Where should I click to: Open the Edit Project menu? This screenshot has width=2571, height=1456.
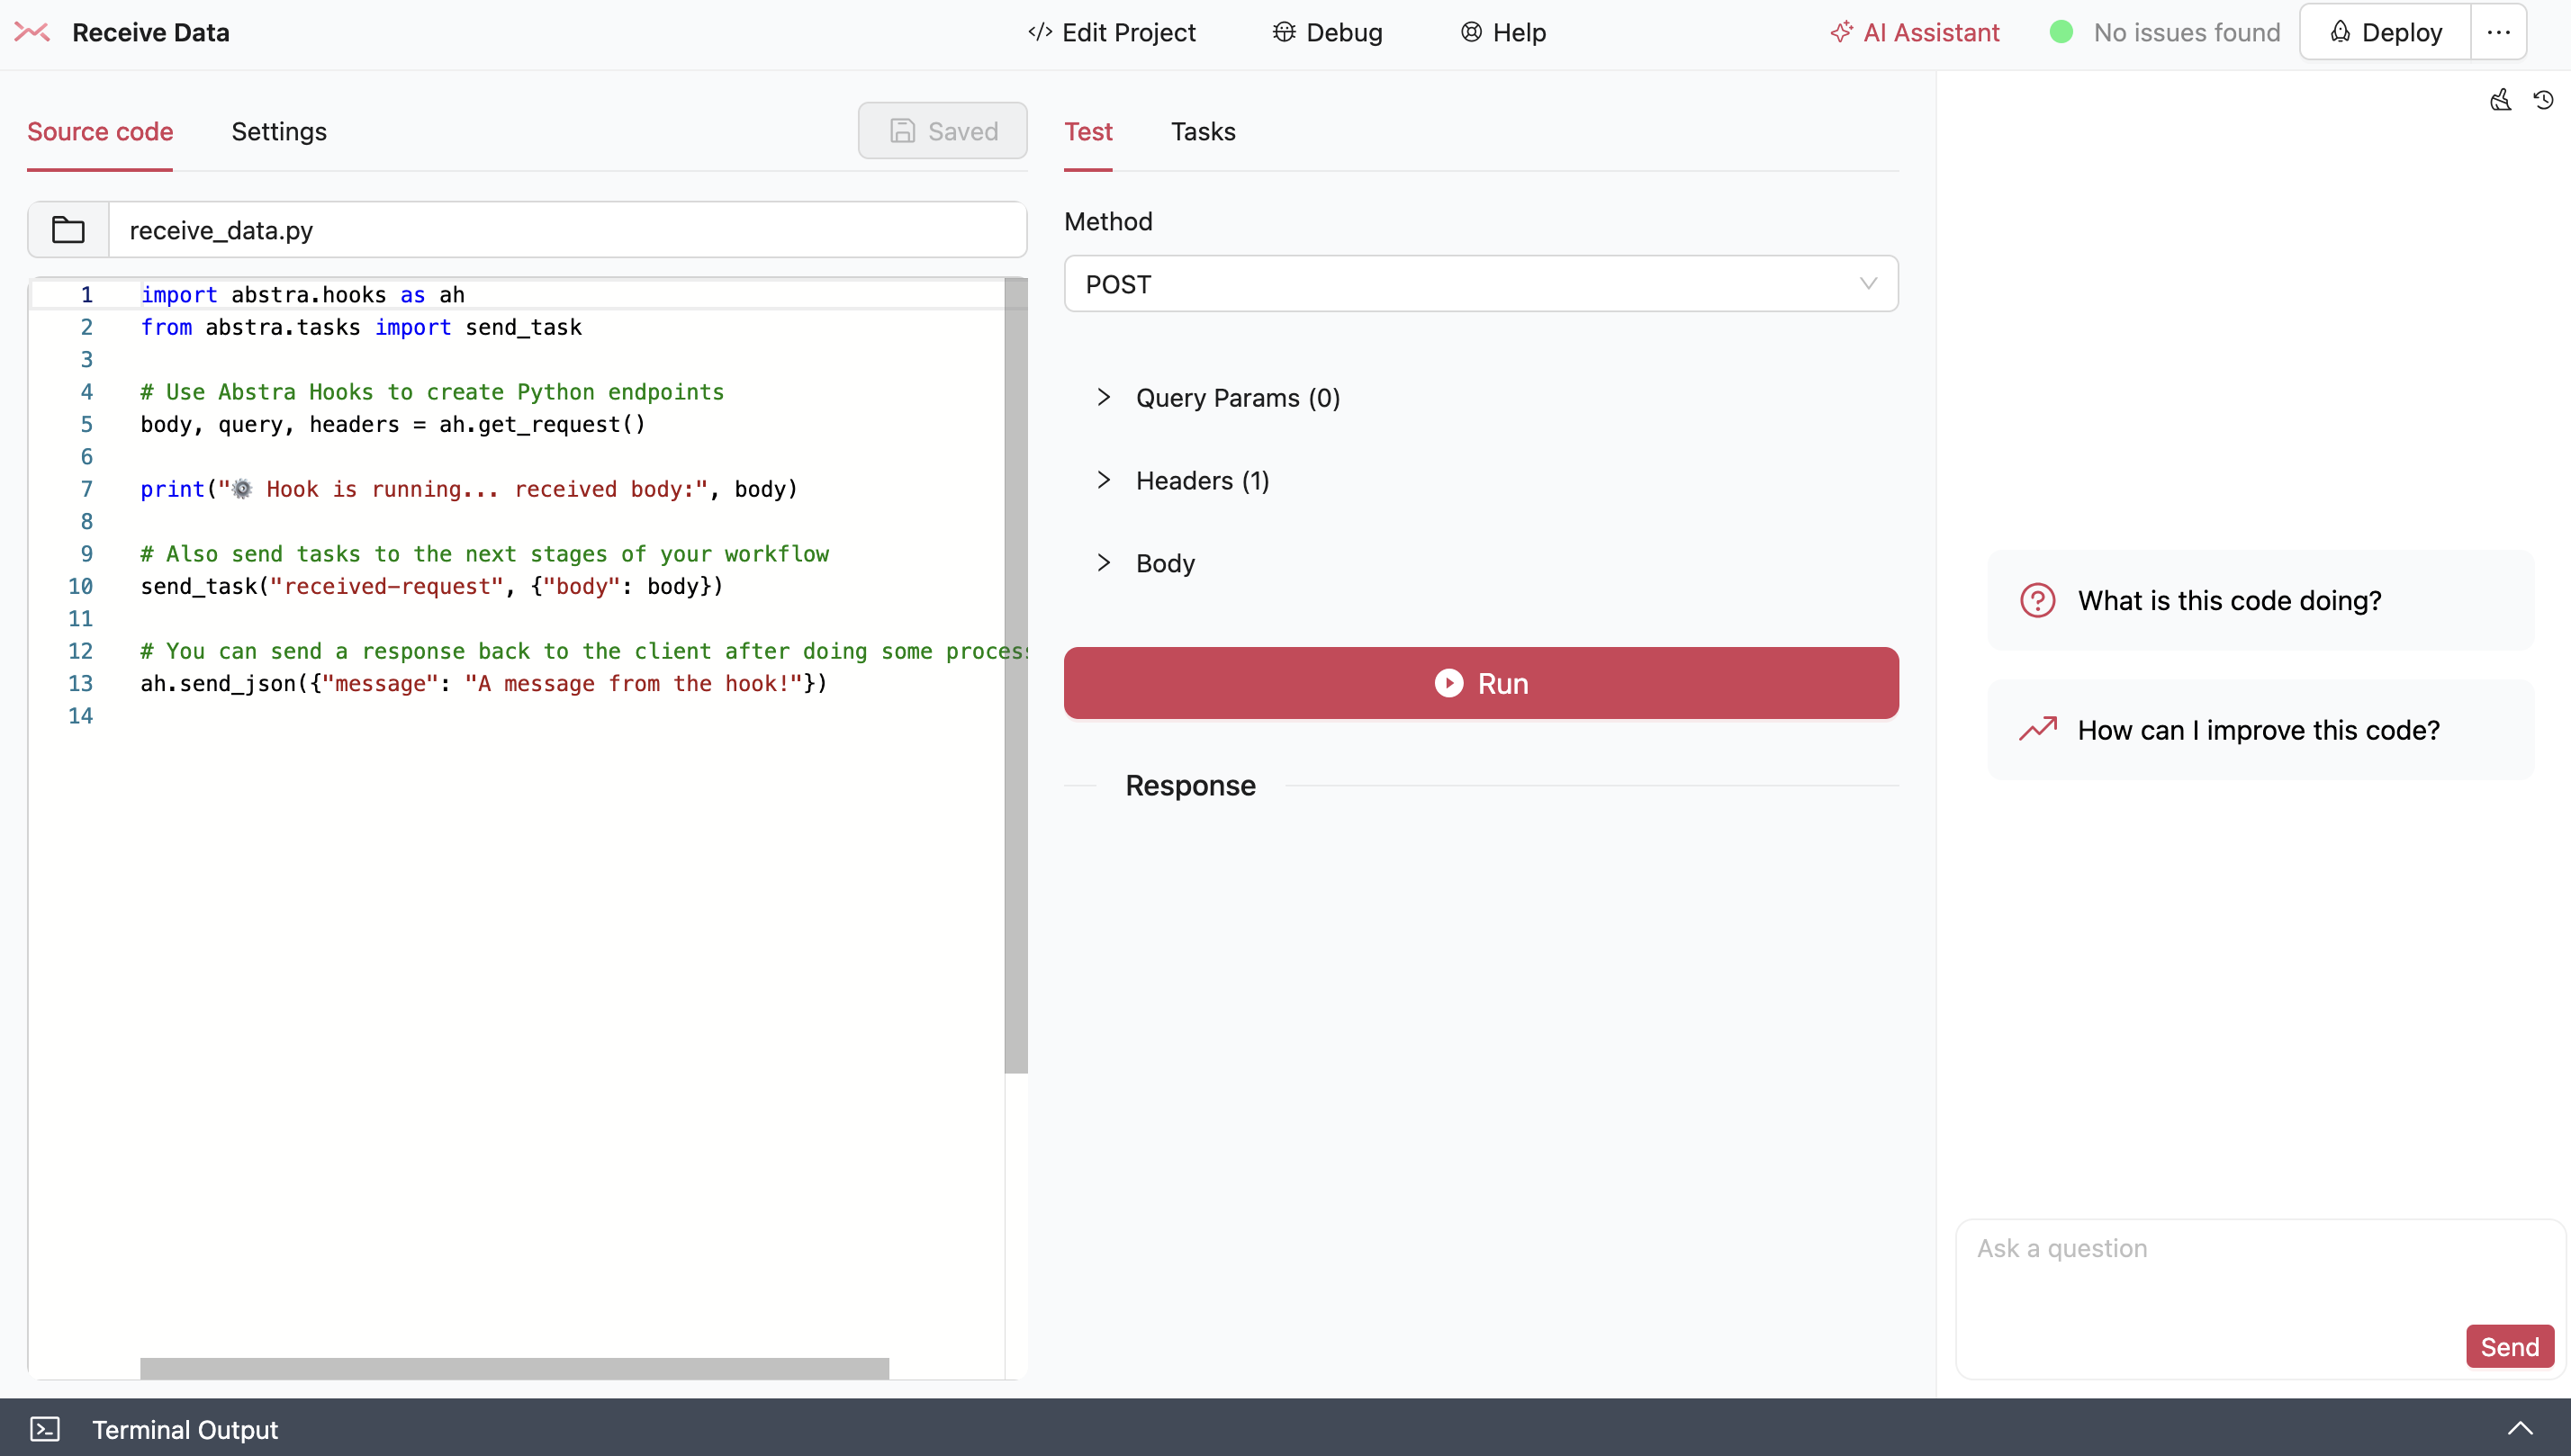coord(1112,32)
